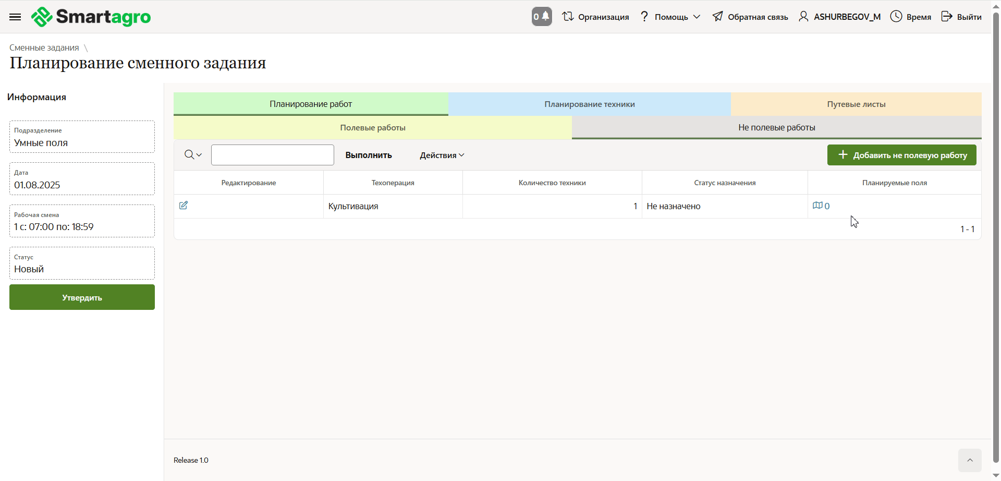
Task: Open the Время clock setting
Action: (x=910, y=17)
